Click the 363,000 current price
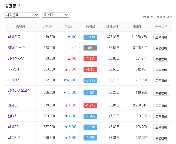Viewport: 176px width, 144px height. click(49, 69)
